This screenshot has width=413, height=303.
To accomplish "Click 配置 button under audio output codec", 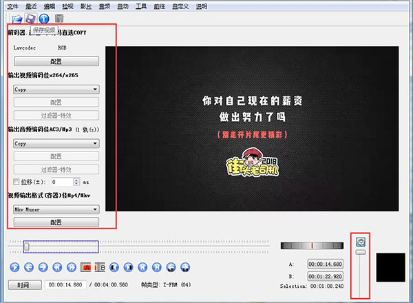I will [56, 156].
